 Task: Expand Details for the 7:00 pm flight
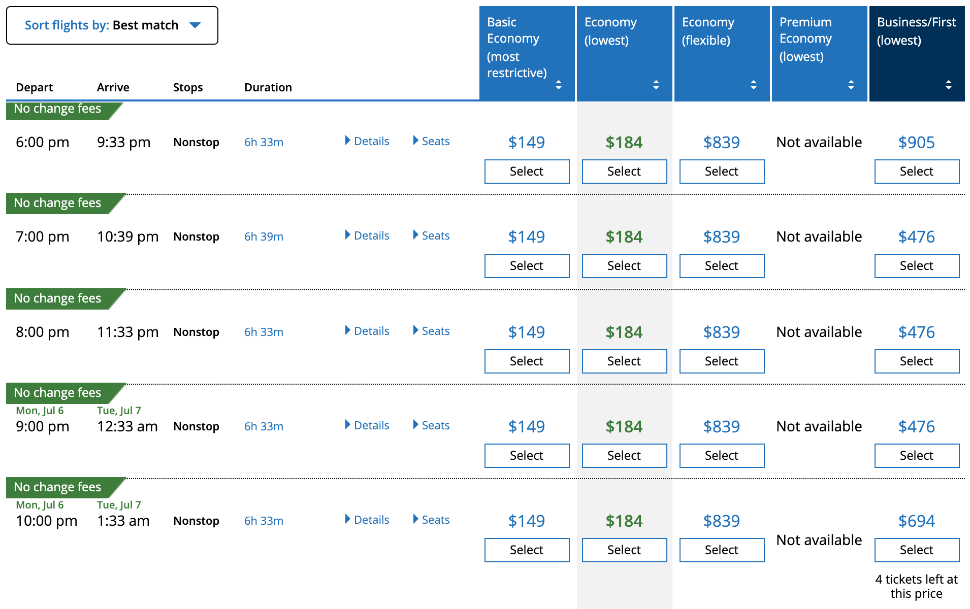click(x=367, y=235)
